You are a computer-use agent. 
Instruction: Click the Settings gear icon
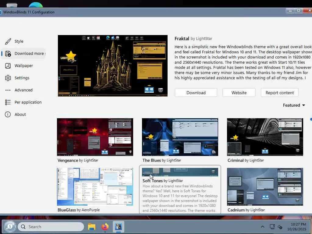[x=8, y=78]
